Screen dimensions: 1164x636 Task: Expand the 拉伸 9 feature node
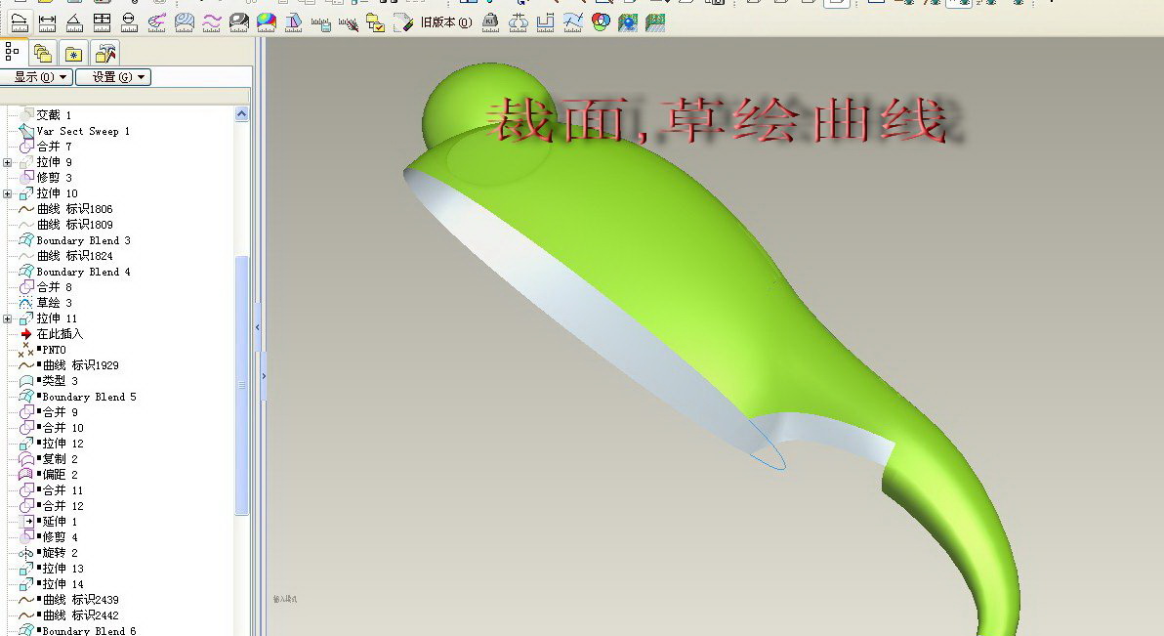(x=8, y=162)
